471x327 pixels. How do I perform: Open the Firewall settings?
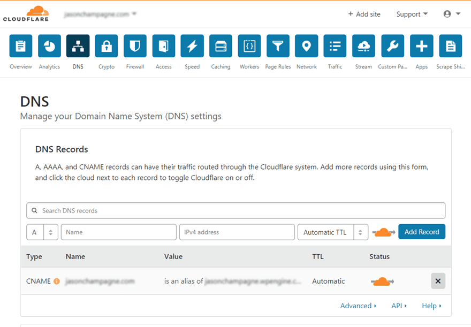tap(135, 45)
